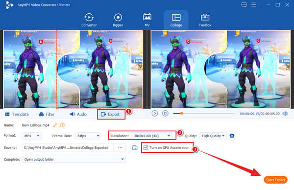Open the hamburger menu icon
The width and height of the screenshot is (294, 190).
(x=253, y=5)
